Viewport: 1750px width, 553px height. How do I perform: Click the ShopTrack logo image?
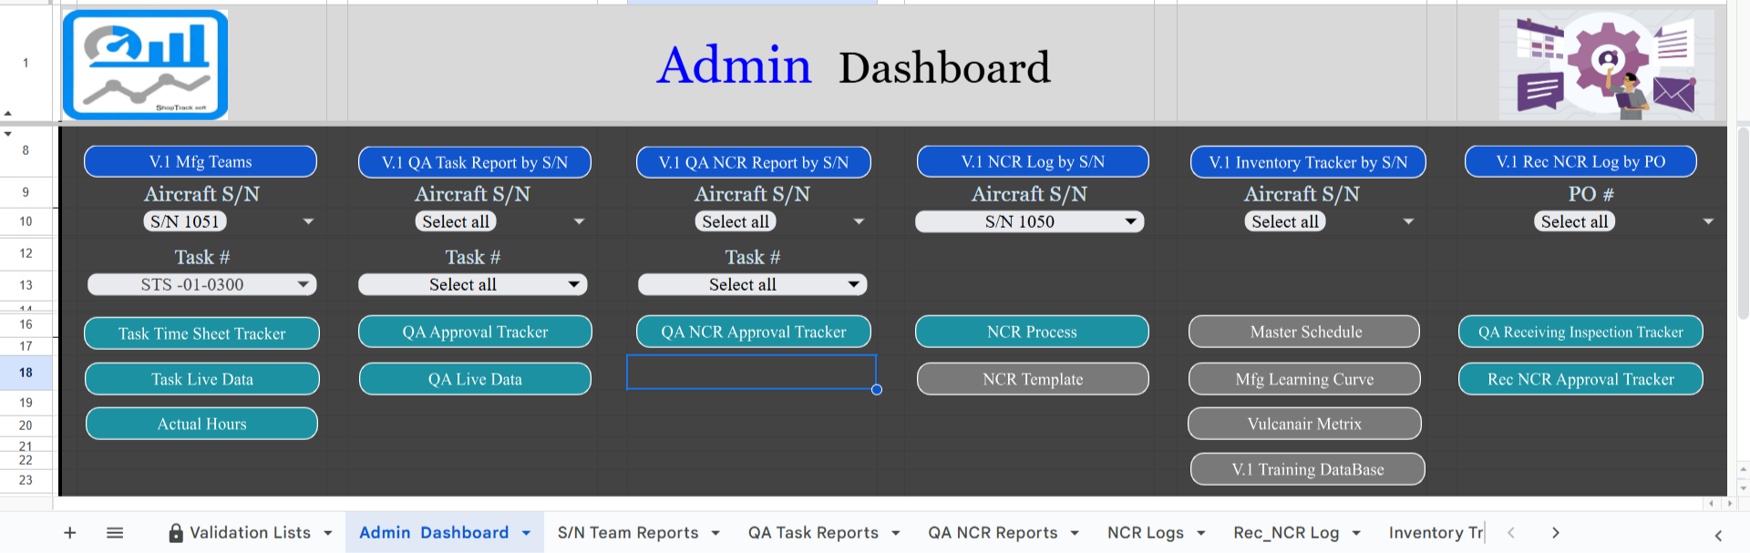[x=145, y=65]
